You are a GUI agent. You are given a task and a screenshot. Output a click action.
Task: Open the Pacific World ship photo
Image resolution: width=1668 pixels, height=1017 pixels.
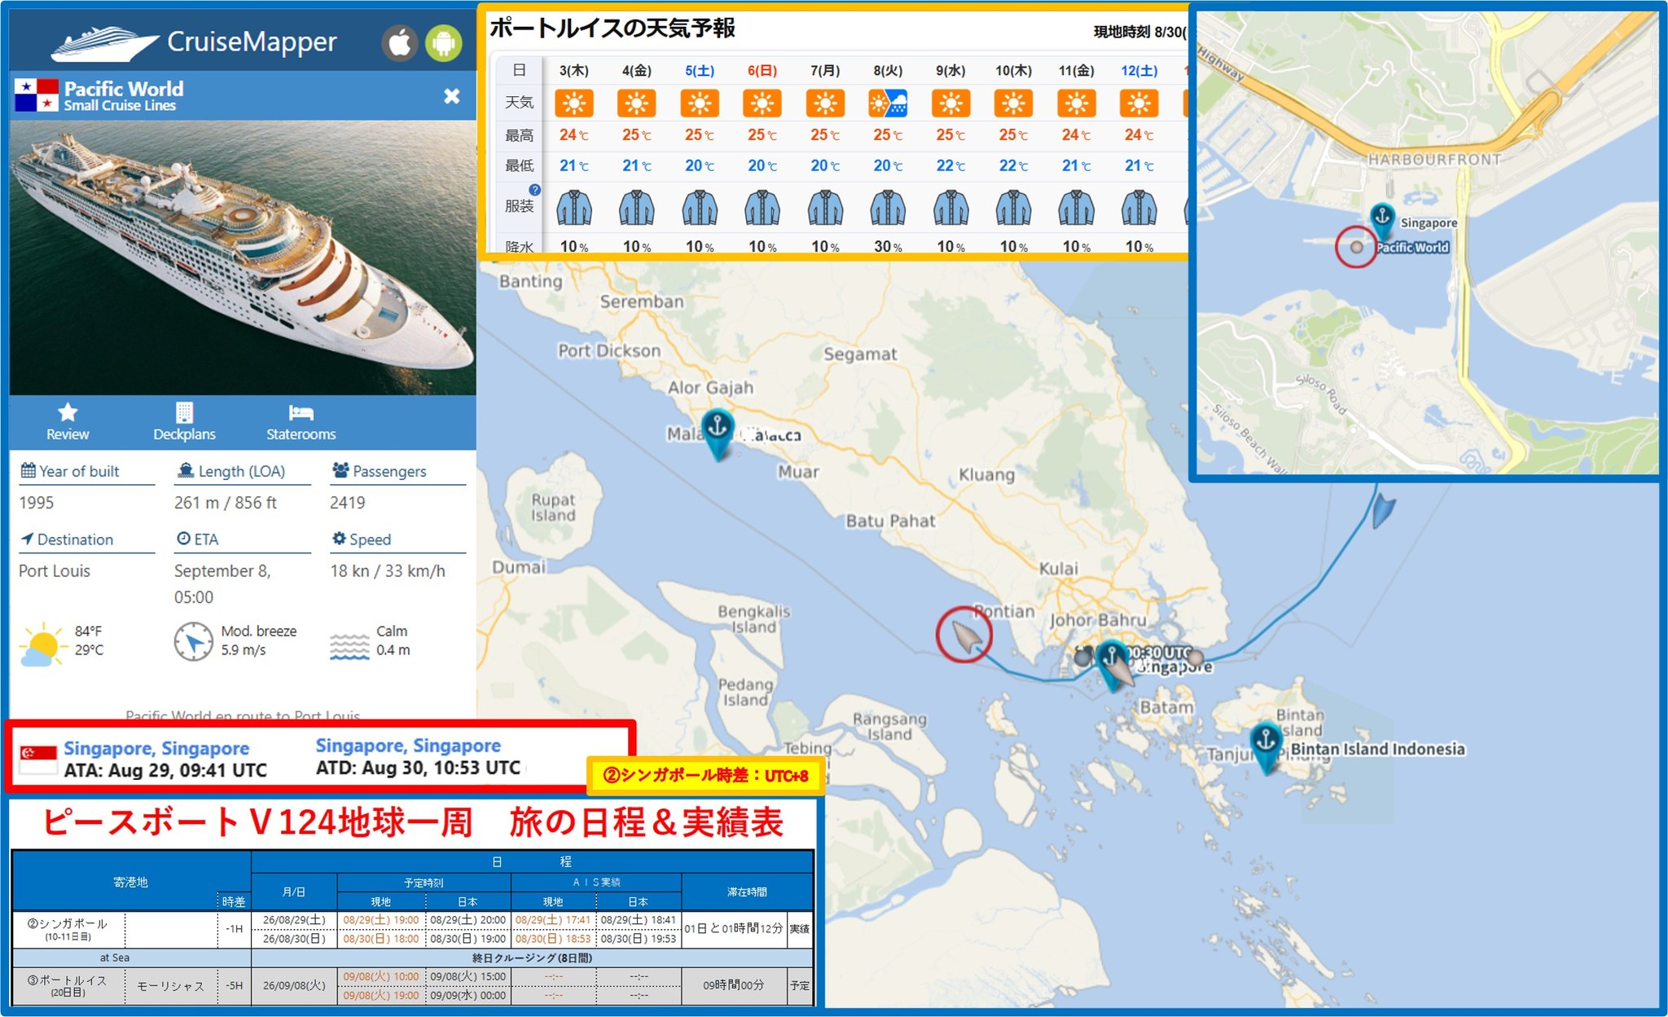click(243, 258)
